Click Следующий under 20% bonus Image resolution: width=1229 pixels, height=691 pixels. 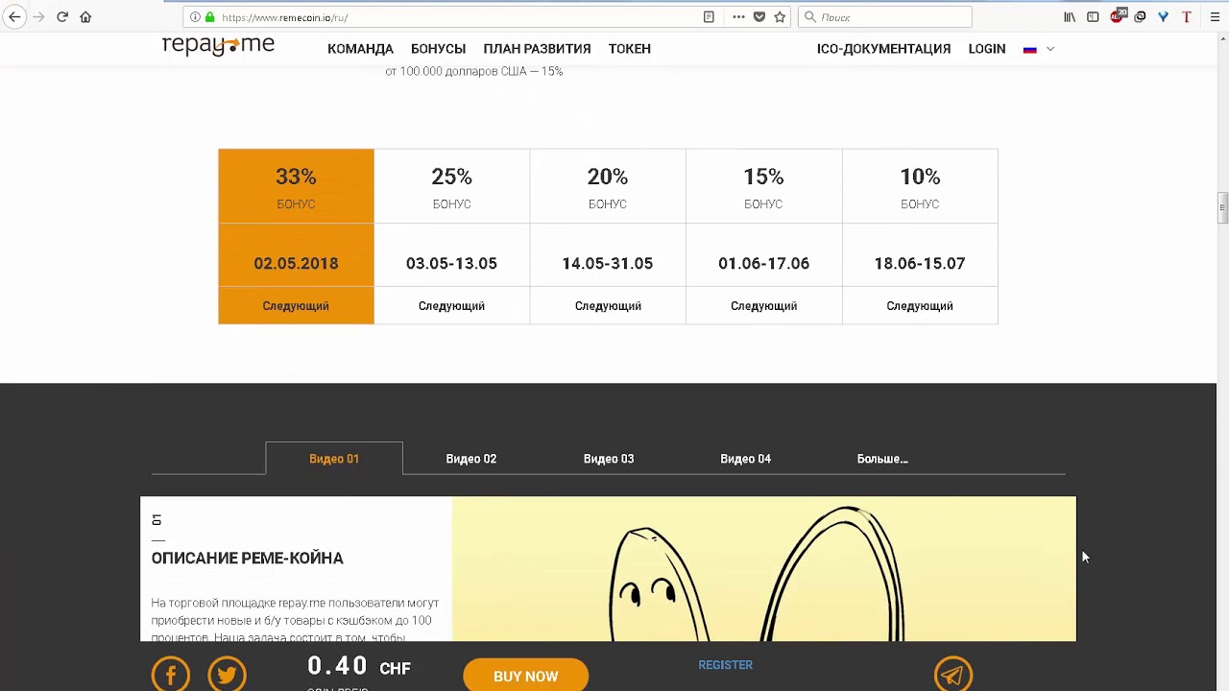(x=608, y=306)
